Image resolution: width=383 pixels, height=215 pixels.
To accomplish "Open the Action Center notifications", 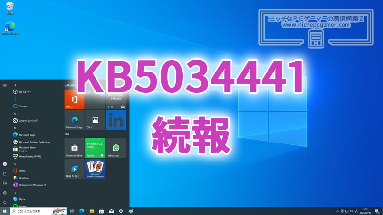I will (377, 211).
